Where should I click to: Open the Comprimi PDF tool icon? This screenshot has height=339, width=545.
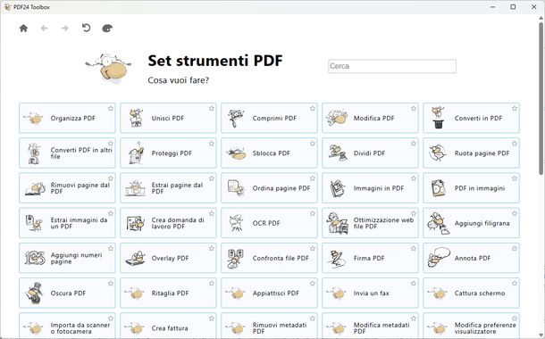(x=237, y=118)
